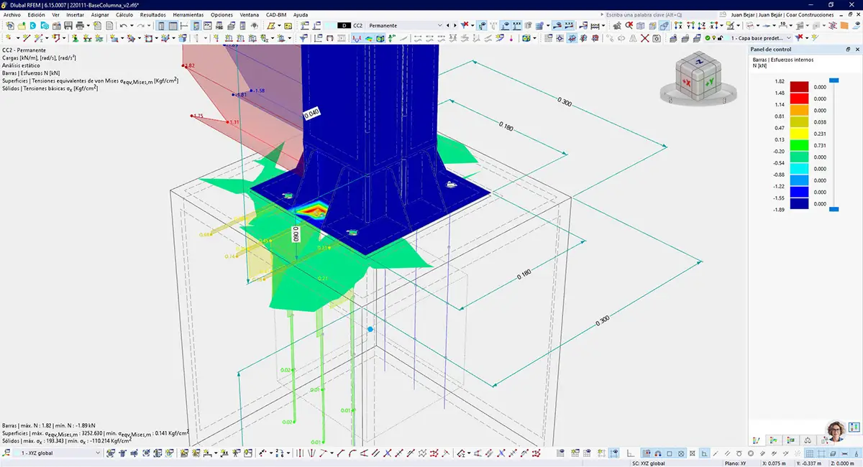Click the isometric view cube icon
This screenshot has height=467, width=863.
tap(640, 26)
